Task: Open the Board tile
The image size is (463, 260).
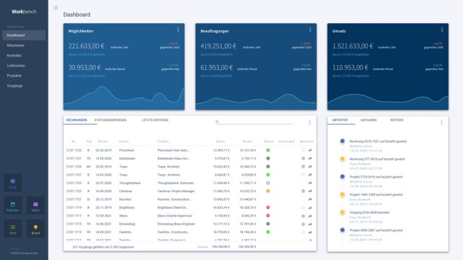Action: [35, 228]
